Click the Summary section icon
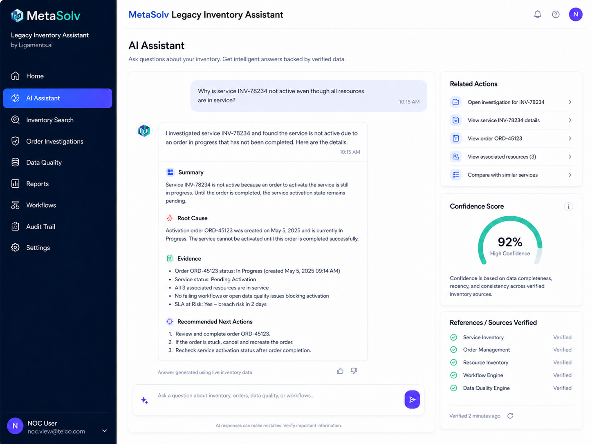The image size is (592, 444). click(170, 172)
